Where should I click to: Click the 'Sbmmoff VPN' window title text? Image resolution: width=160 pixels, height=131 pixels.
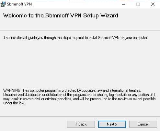pyautogui.click(x=19, y=4)
